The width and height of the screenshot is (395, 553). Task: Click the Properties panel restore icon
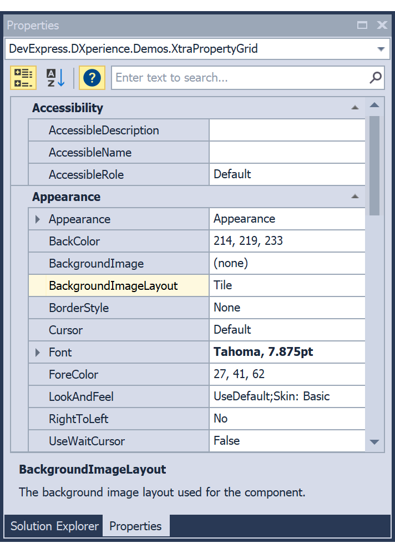(362, 25)
